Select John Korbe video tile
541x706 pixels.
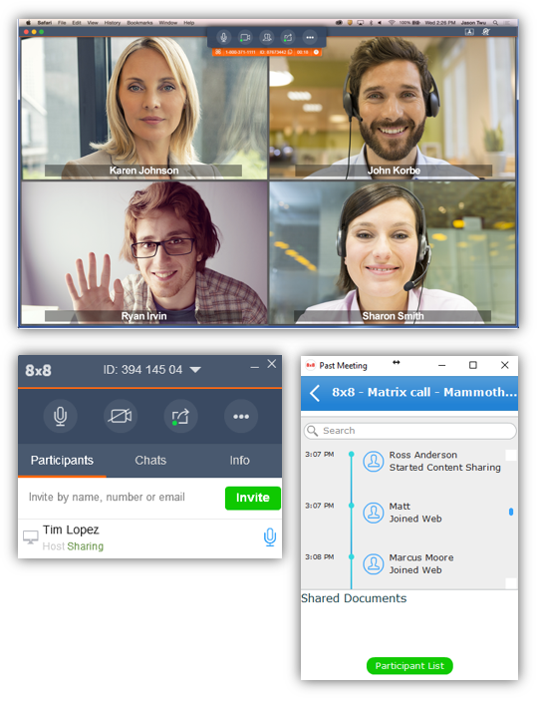[393, 108]
